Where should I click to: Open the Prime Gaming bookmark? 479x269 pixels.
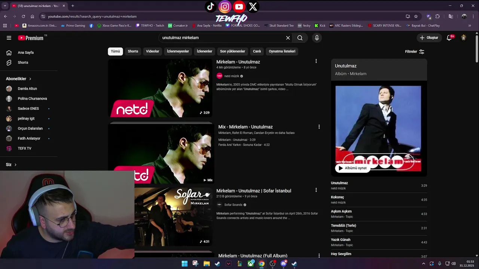[73, 25]
